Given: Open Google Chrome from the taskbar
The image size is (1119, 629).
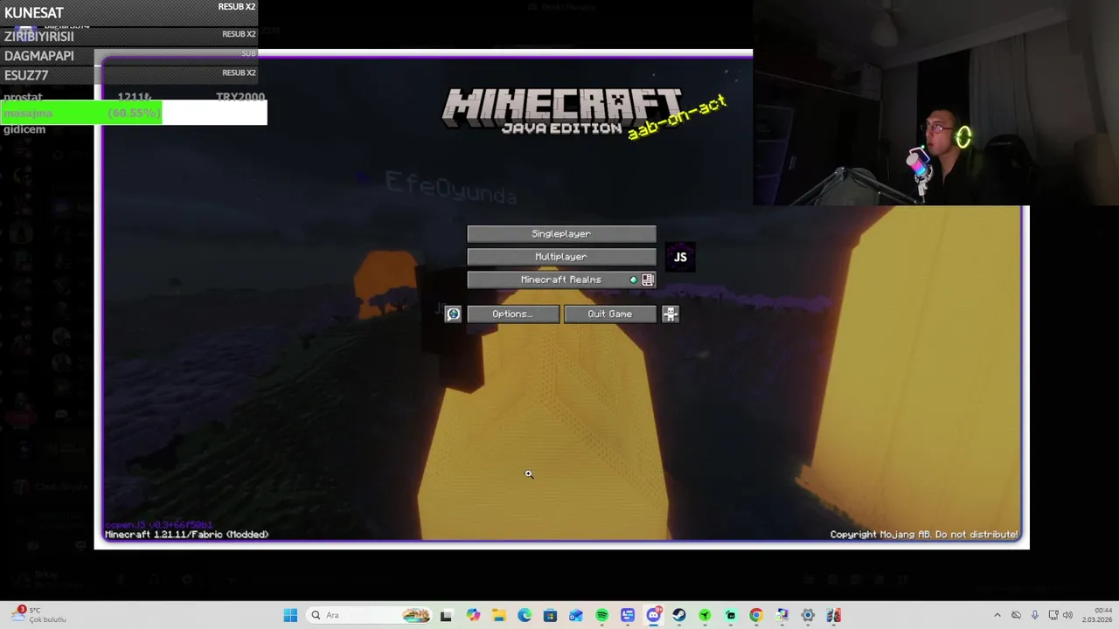Looking at the screenshot, I should [x=756, y=615].
